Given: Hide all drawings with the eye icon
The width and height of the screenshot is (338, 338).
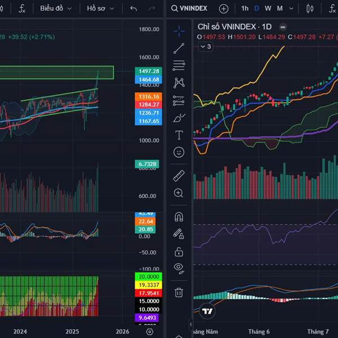Looking at the screenshot, I should 179,268.
